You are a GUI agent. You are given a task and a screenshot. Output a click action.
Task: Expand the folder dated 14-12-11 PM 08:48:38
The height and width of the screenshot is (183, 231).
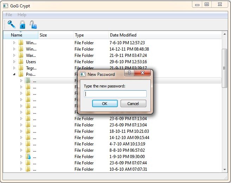pyautogui.click(x=14, y=49)
